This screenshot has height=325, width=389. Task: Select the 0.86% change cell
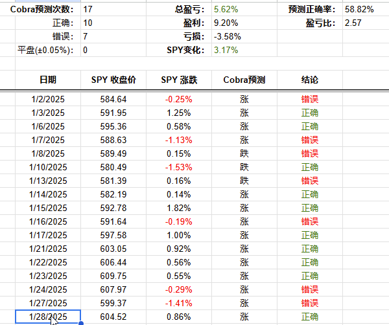coord(179,317)
